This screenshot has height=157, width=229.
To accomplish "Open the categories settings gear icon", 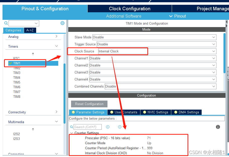I will click(63, 23).
